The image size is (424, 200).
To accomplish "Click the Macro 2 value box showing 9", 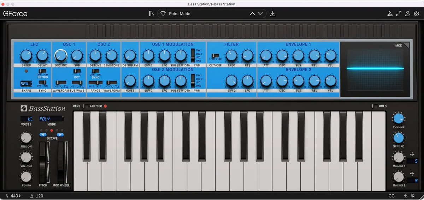I will click(x=412, y=181).
